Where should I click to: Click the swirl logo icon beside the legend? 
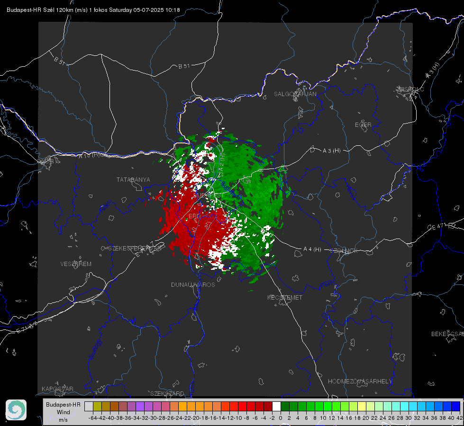(x=16, y=410)
